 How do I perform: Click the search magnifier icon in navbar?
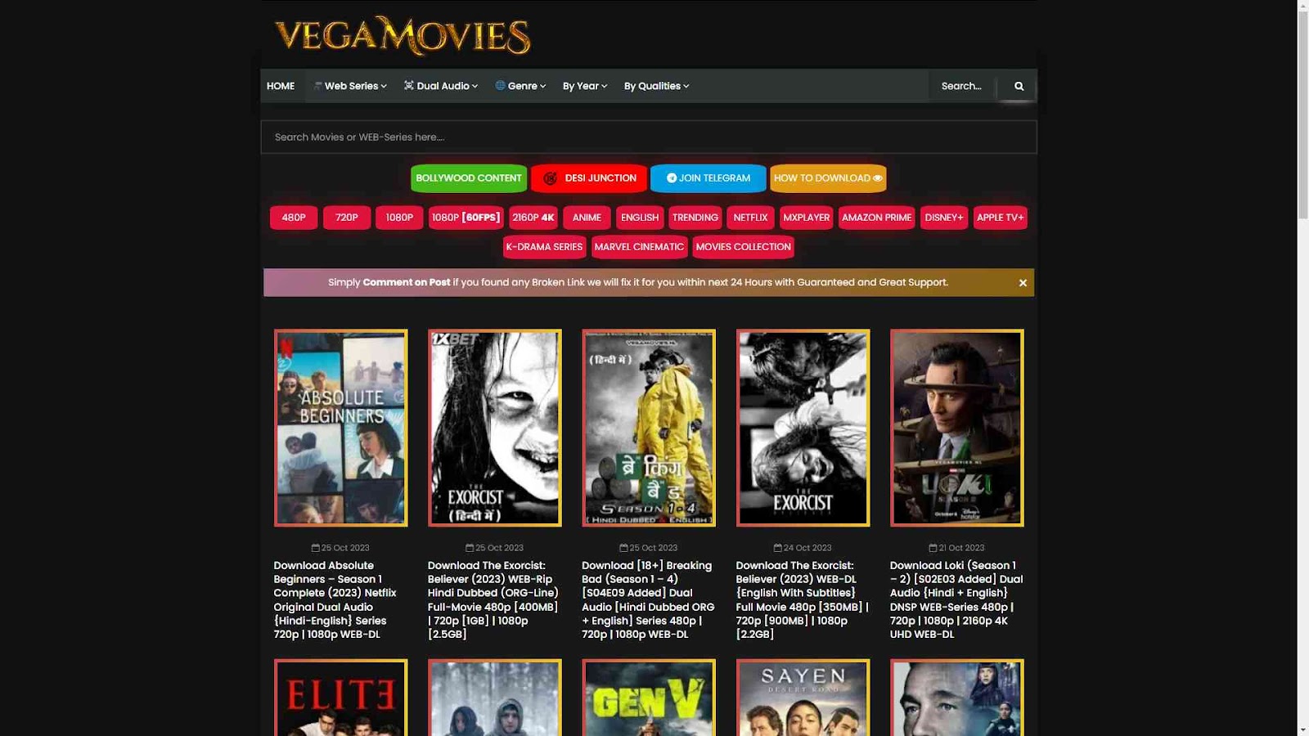click(1019, 86)
